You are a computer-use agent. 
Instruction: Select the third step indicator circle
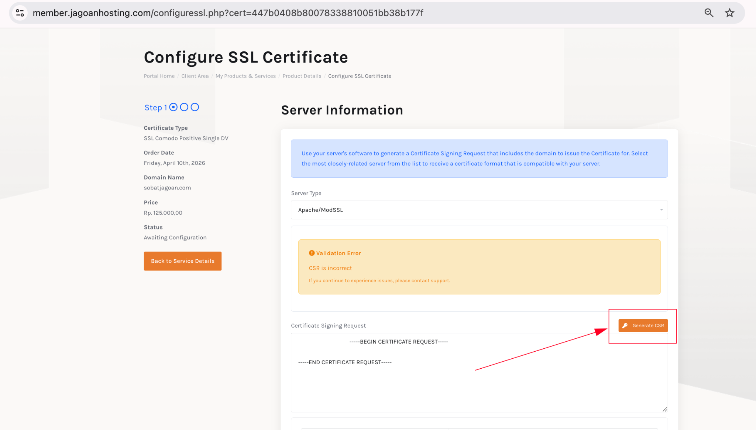coord(195,107)
